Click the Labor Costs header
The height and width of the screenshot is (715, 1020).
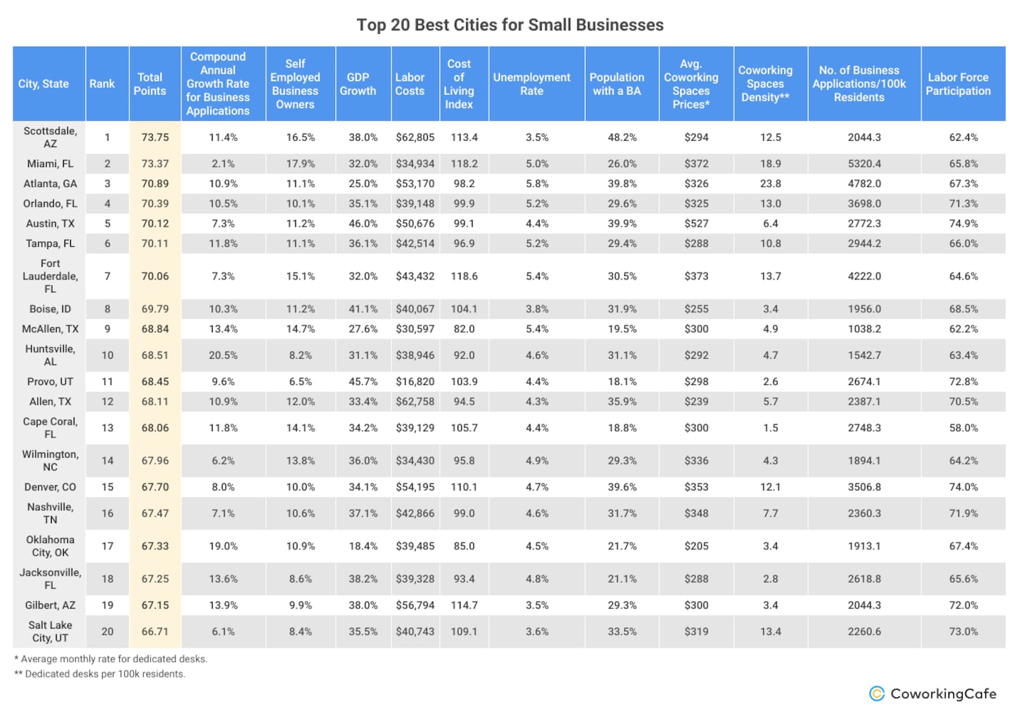click(410, 84)
